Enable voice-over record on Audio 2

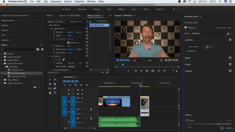pyautogui.click(x=91, y=118)
